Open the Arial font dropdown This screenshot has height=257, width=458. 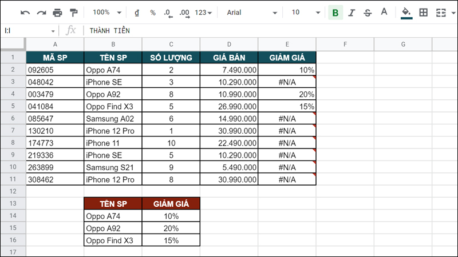(x=251, y=13)
